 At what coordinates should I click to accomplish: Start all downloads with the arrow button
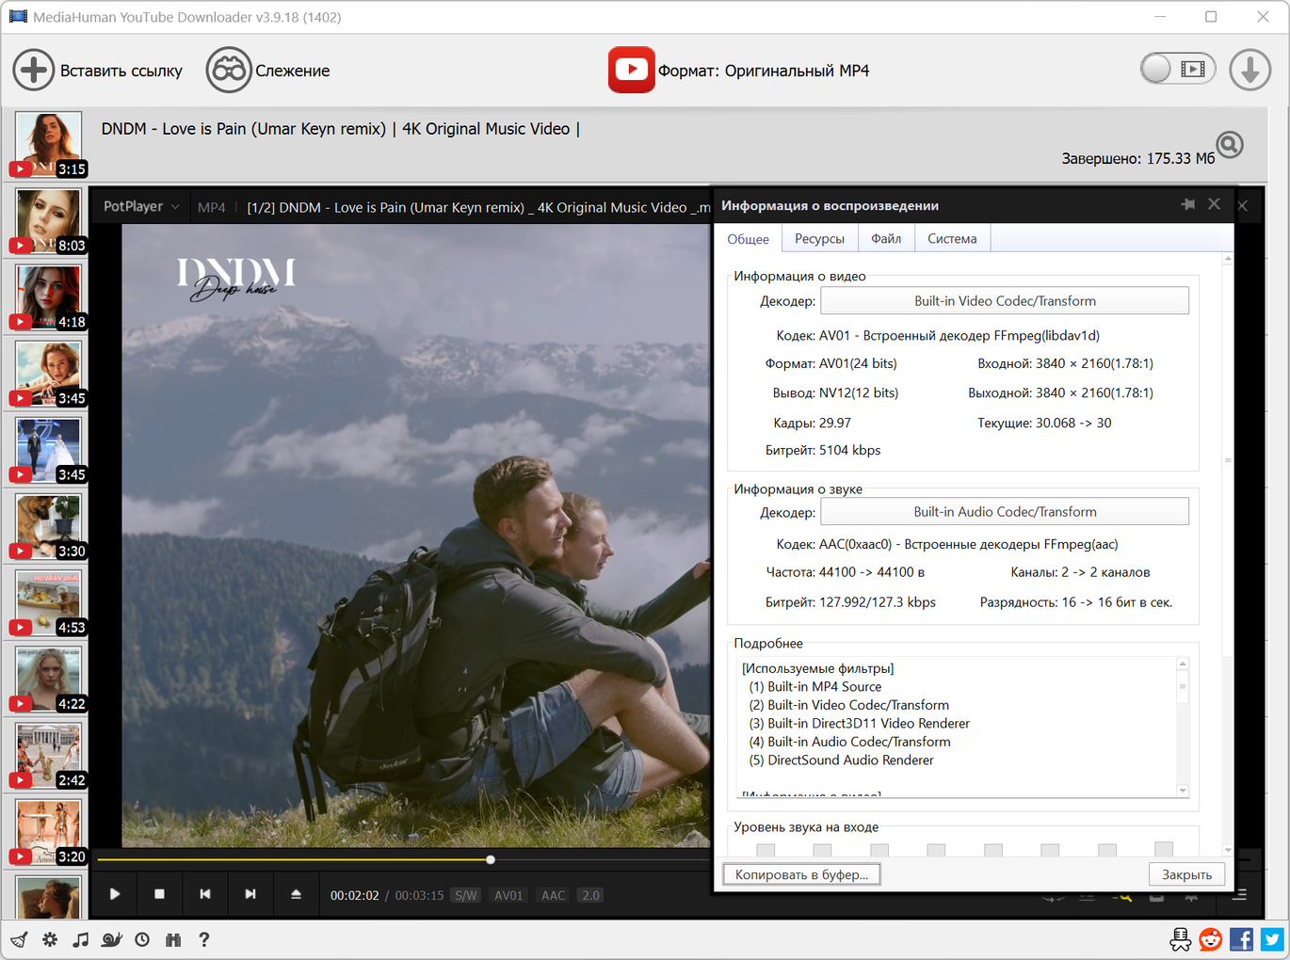(x=1250, y=71)
